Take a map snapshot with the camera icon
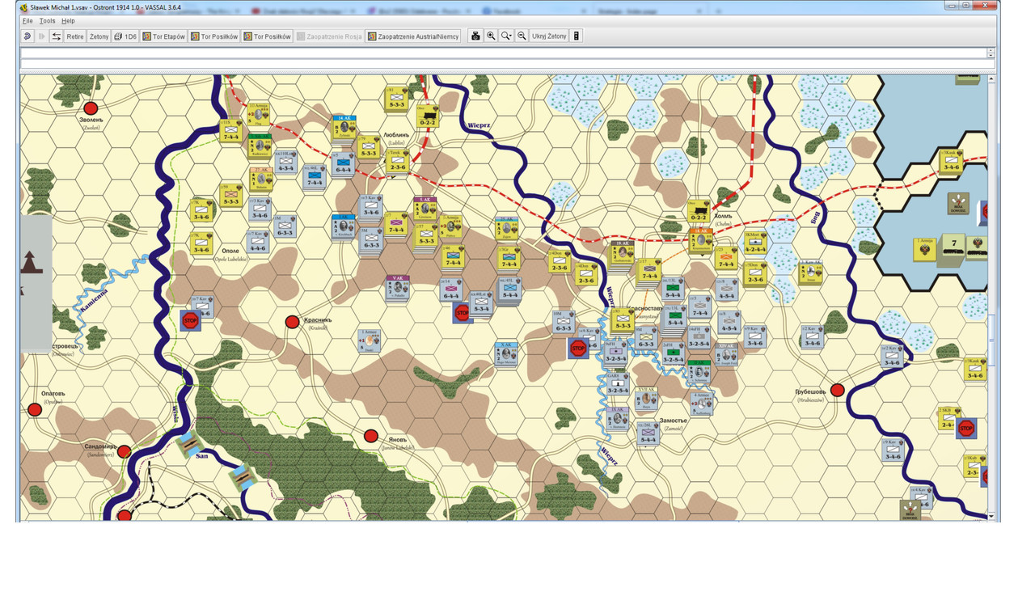Screen dimensions: 1035x613 click(475, 36)
